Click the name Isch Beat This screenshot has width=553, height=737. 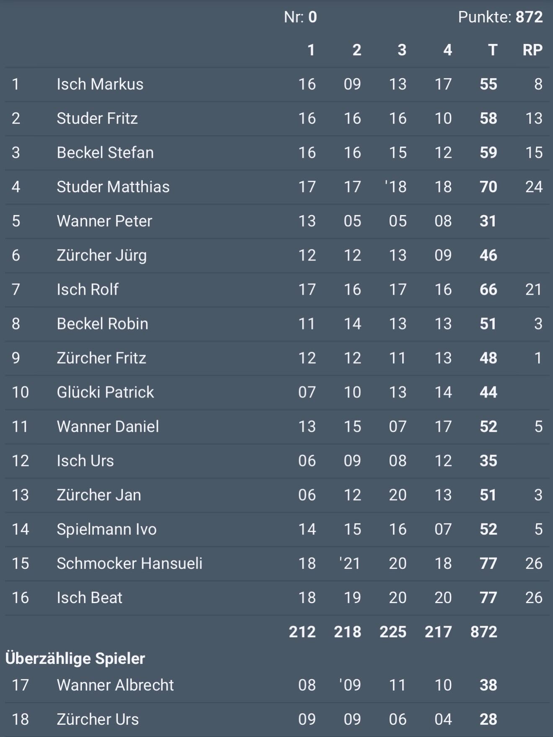point(89,598)
